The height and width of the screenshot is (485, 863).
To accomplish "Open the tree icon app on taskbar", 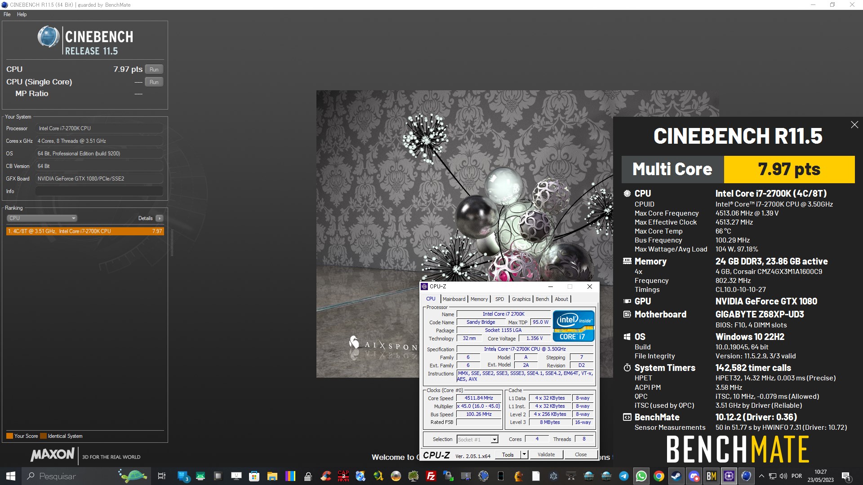I will tap(414, 476).
